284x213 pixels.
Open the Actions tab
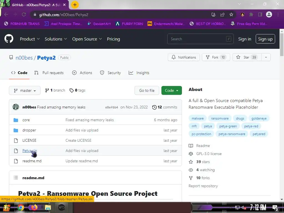tap(82, 73)
